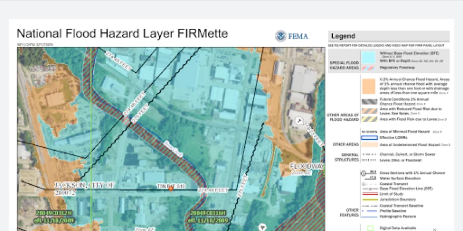Click the GENERAL STRUCTURES heading

[347, 157]
